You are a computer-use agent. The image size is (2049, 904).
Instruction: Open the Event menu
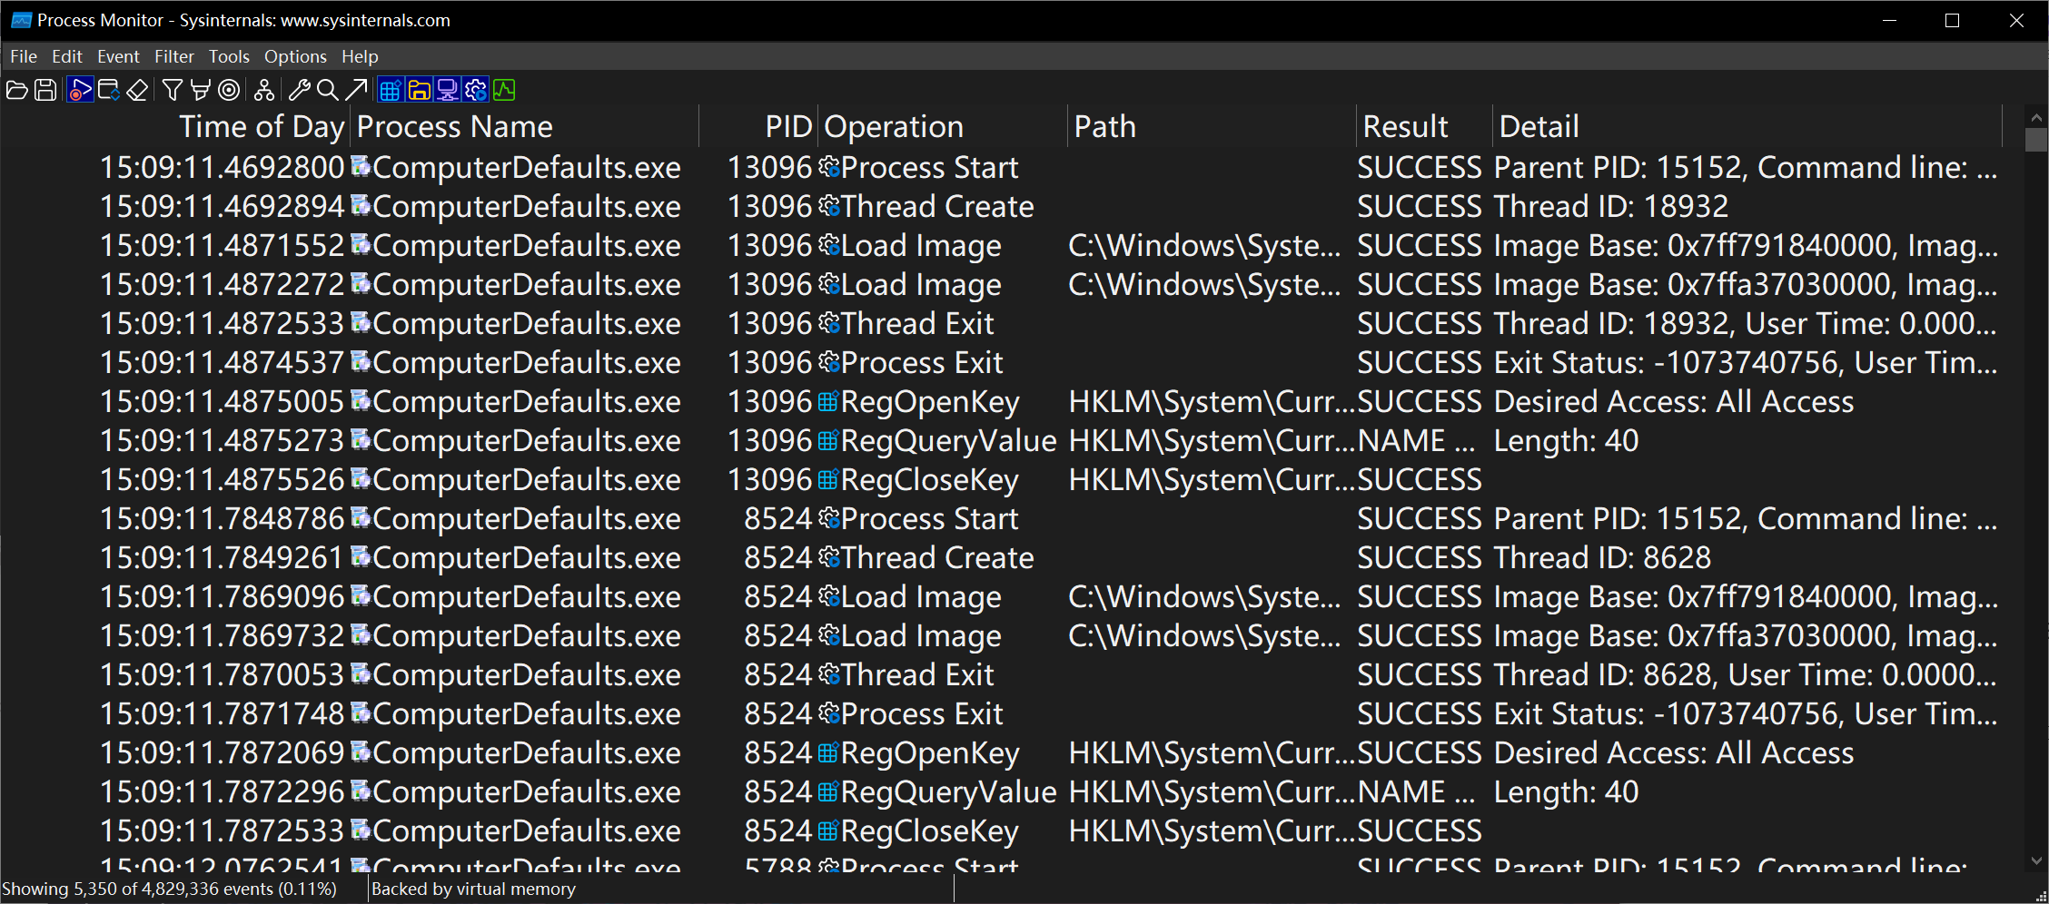118,56
